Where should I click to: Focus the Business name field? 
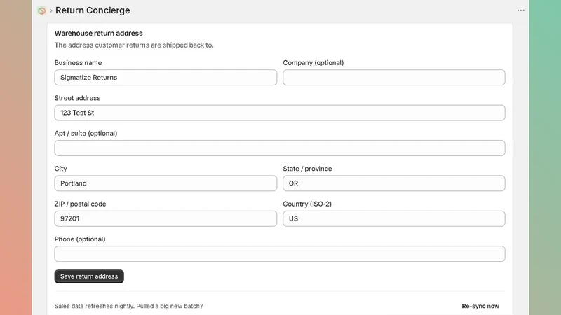(165, 78)
